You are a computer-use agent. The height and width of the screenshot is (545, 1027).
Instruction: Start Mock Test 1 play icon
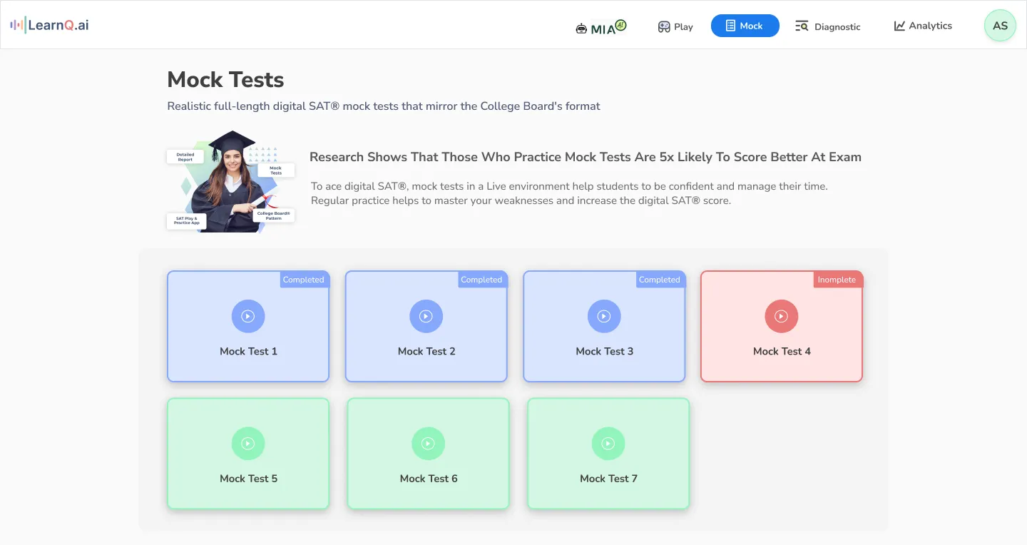tap(248, 316)
